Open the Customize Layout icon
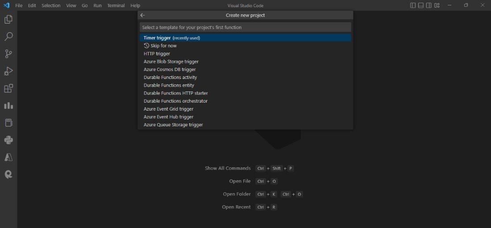Viewport: 491px width, 228px height. tap(437, 5)
